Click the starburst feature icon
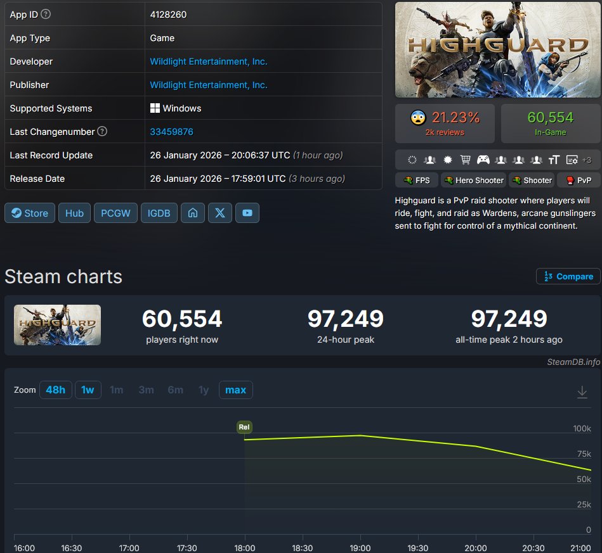The image size is (602, 553). (448, 160)
